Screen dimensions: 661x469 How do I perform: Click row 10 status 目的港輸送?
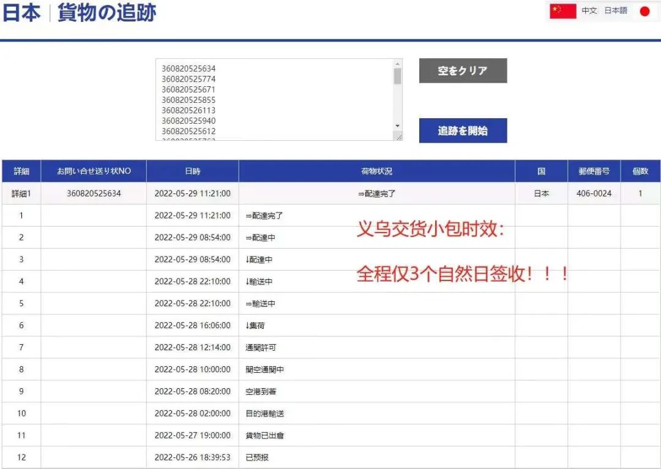click(x=265, y=413)
